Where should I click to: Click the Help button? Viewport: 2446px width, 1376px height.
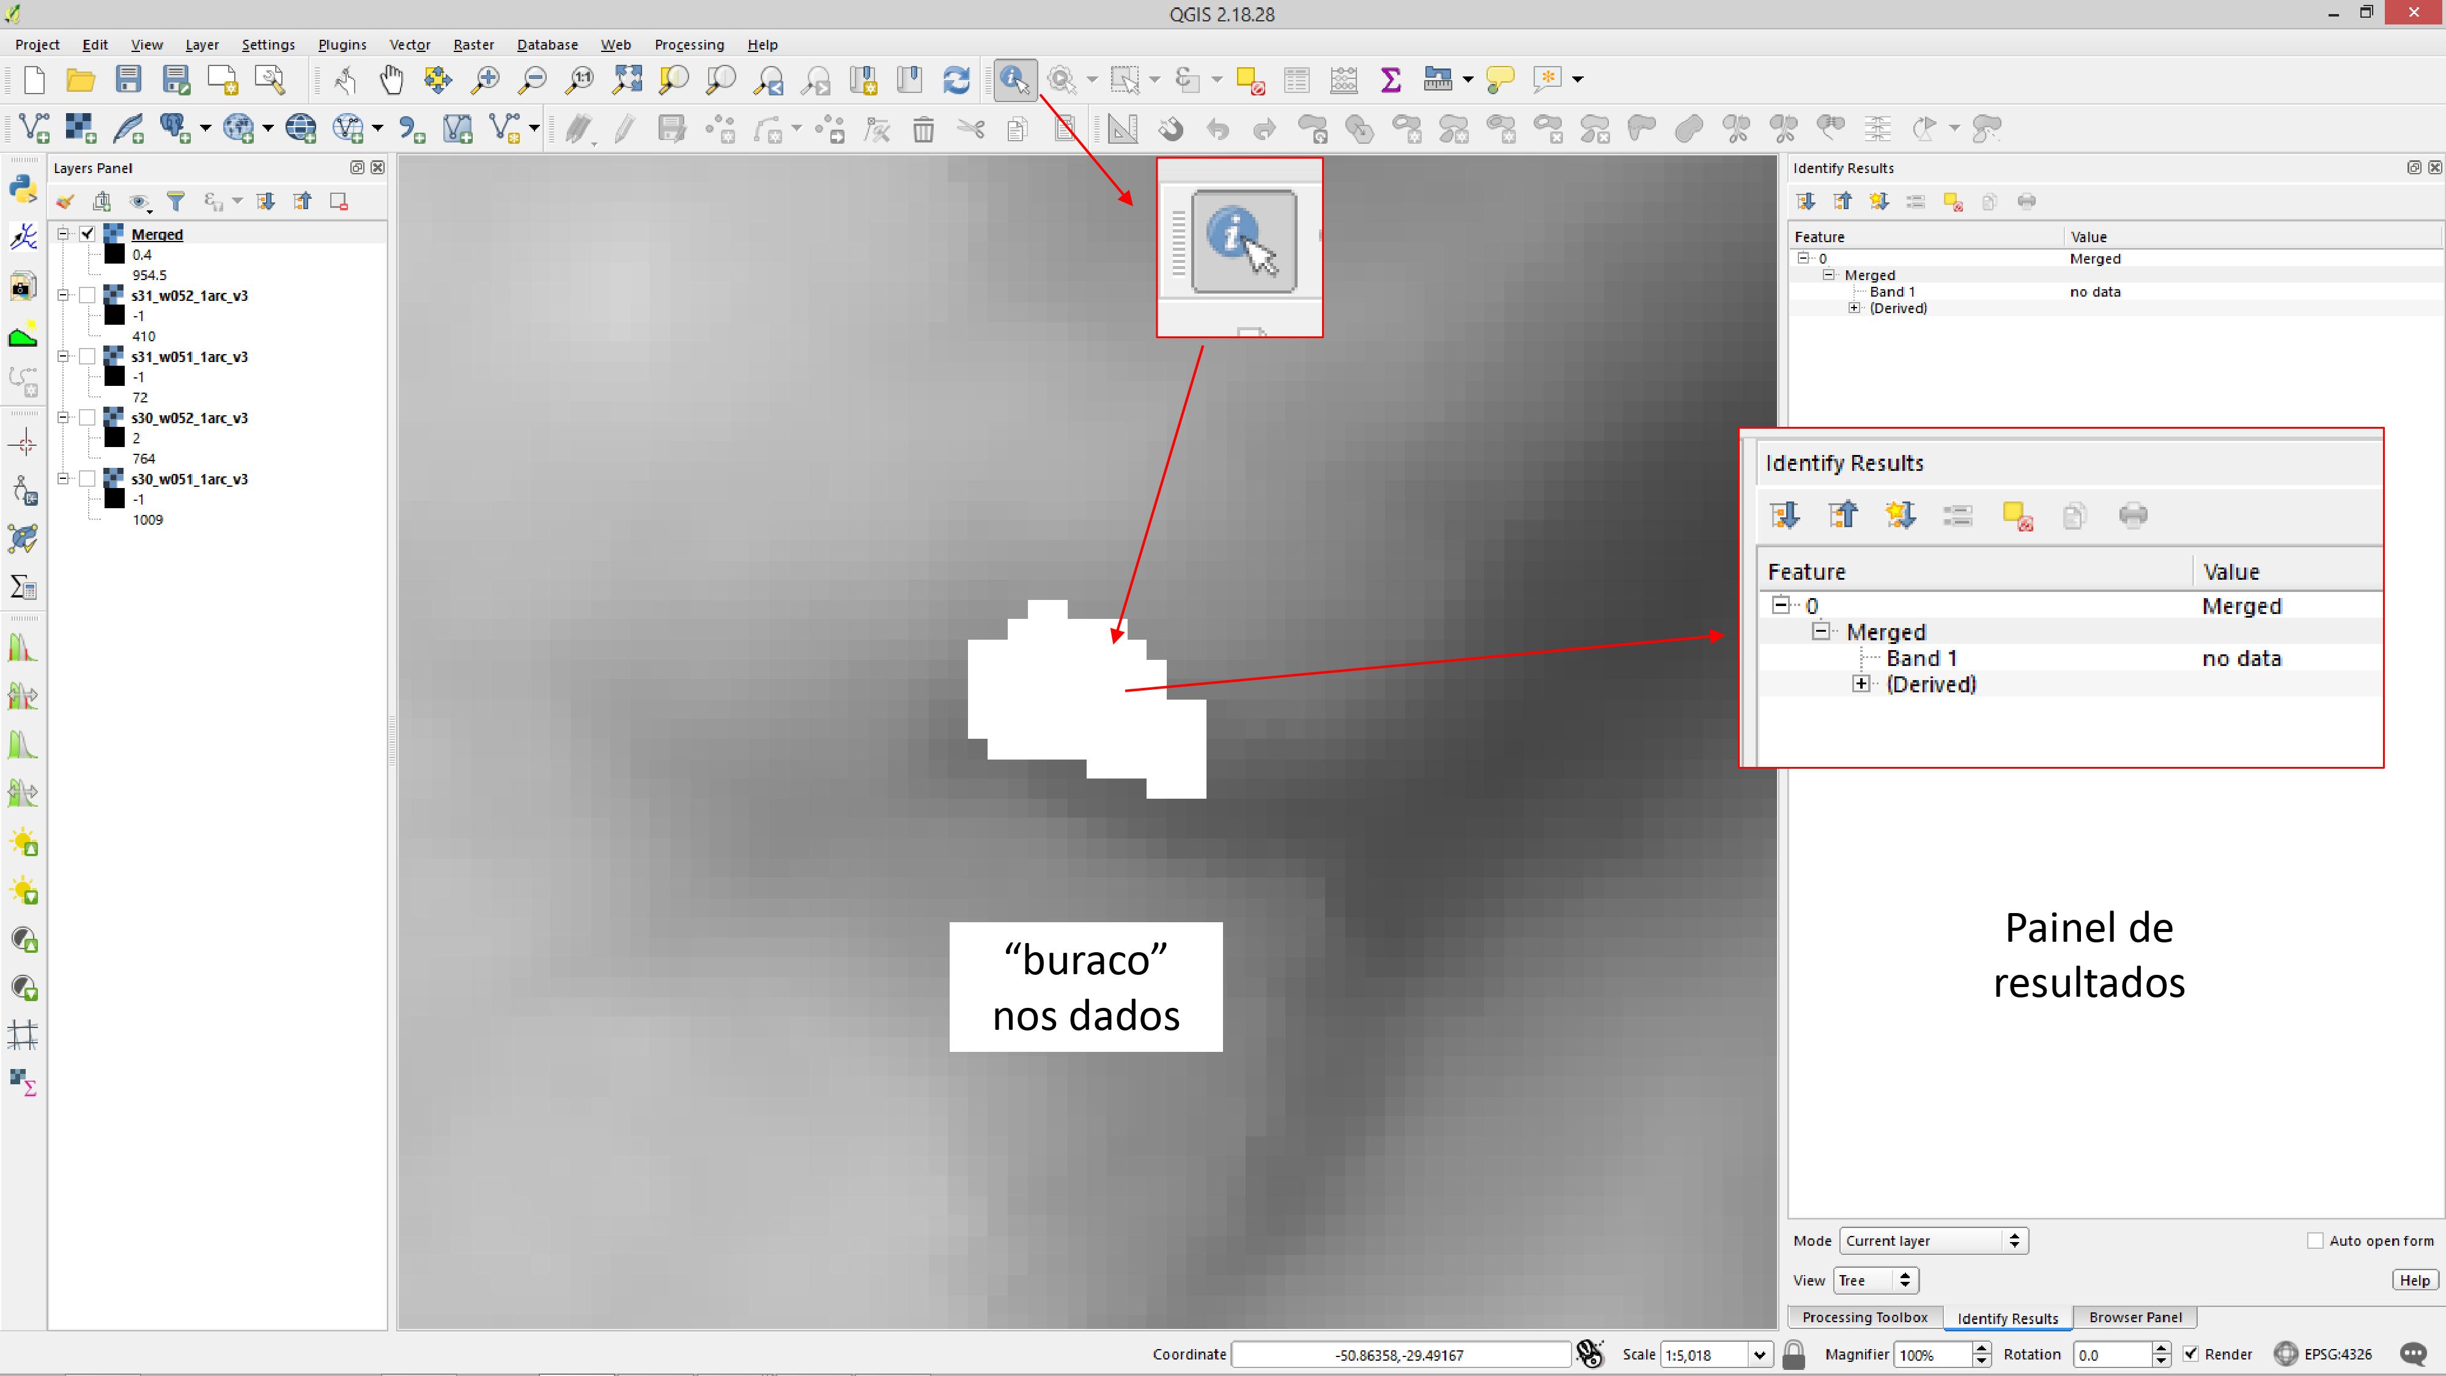tap(2414, 1280)
